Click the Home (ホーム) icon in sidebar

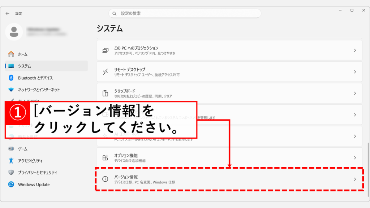pyautogui.click(x=11, y=54)
